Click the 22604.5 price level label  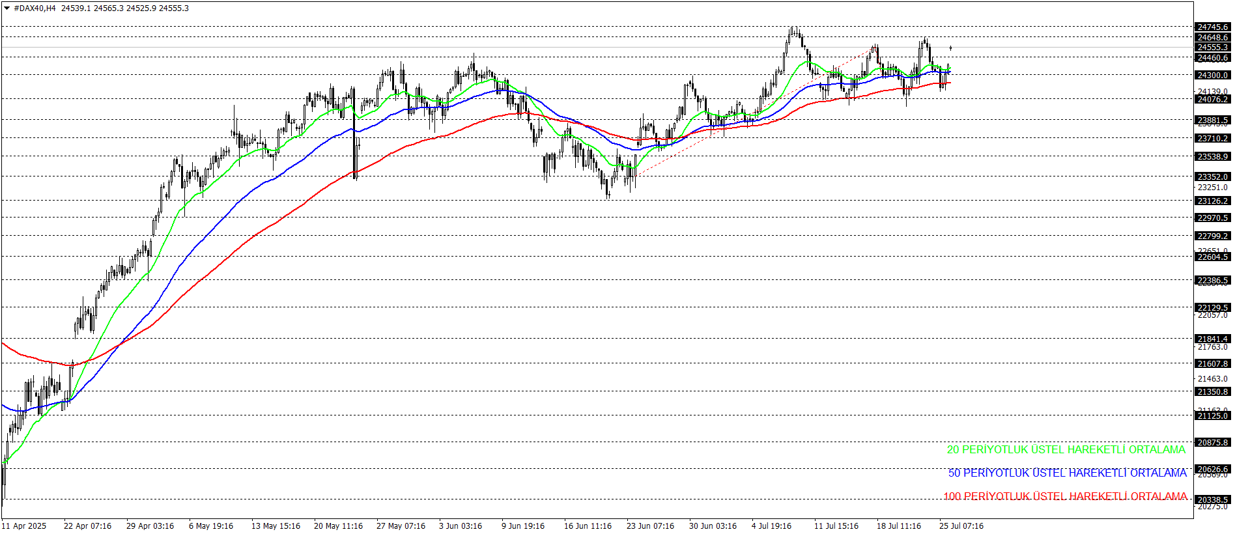[x=1213, y=257]
